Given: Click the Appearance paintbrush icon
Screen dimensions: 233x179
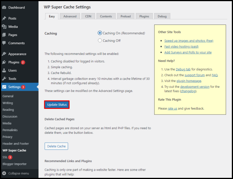Looking at the screenshot, I should 4,54.
